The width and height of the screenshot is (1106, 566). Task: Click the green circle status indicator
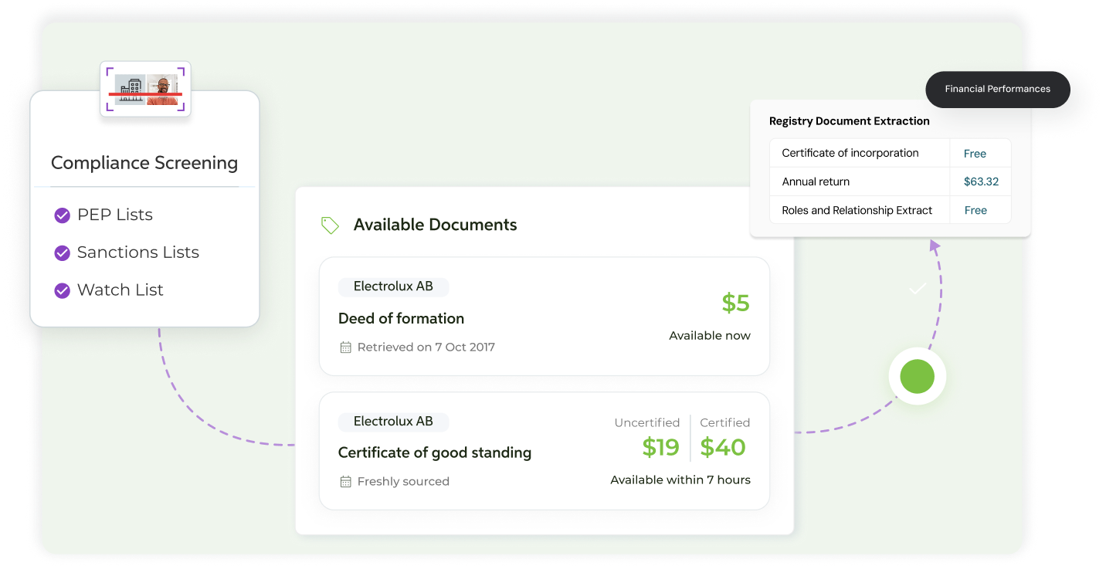(x=917, y=377)
